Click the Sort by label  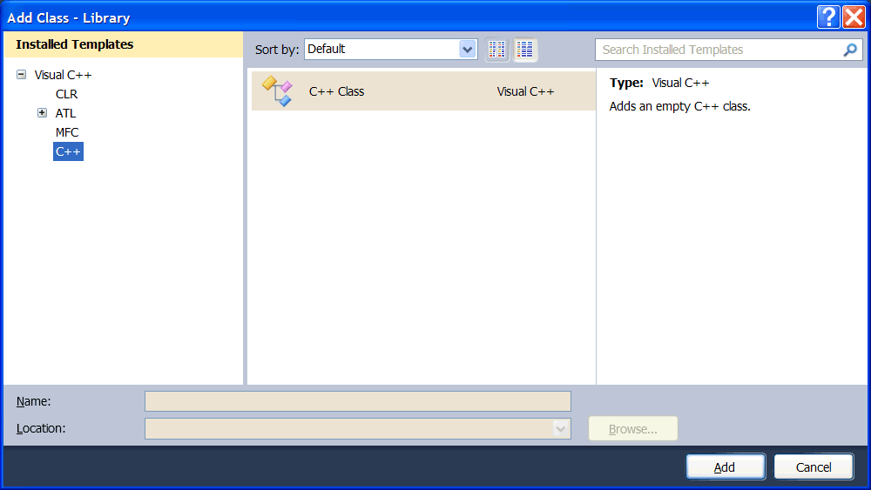point(277,50)
